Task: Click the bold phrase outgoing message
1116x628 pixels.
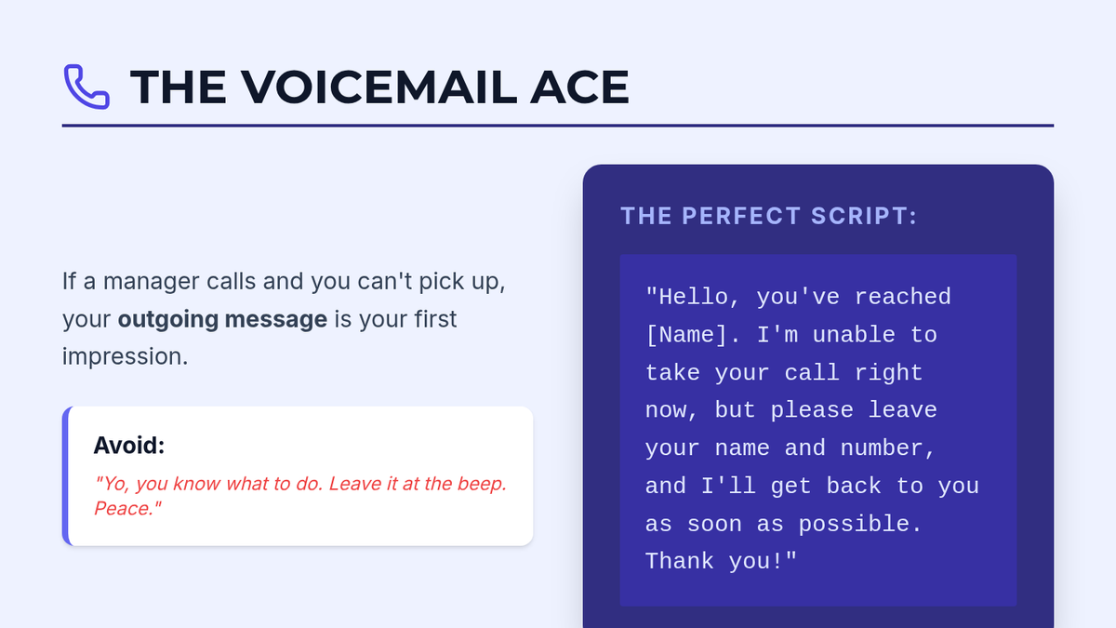Action: coord(222,320)
